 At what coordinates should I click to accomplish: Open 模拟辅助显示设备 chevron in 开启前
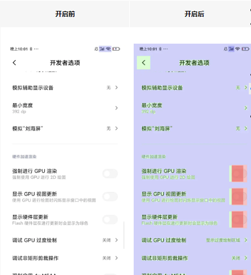[117, 88]
